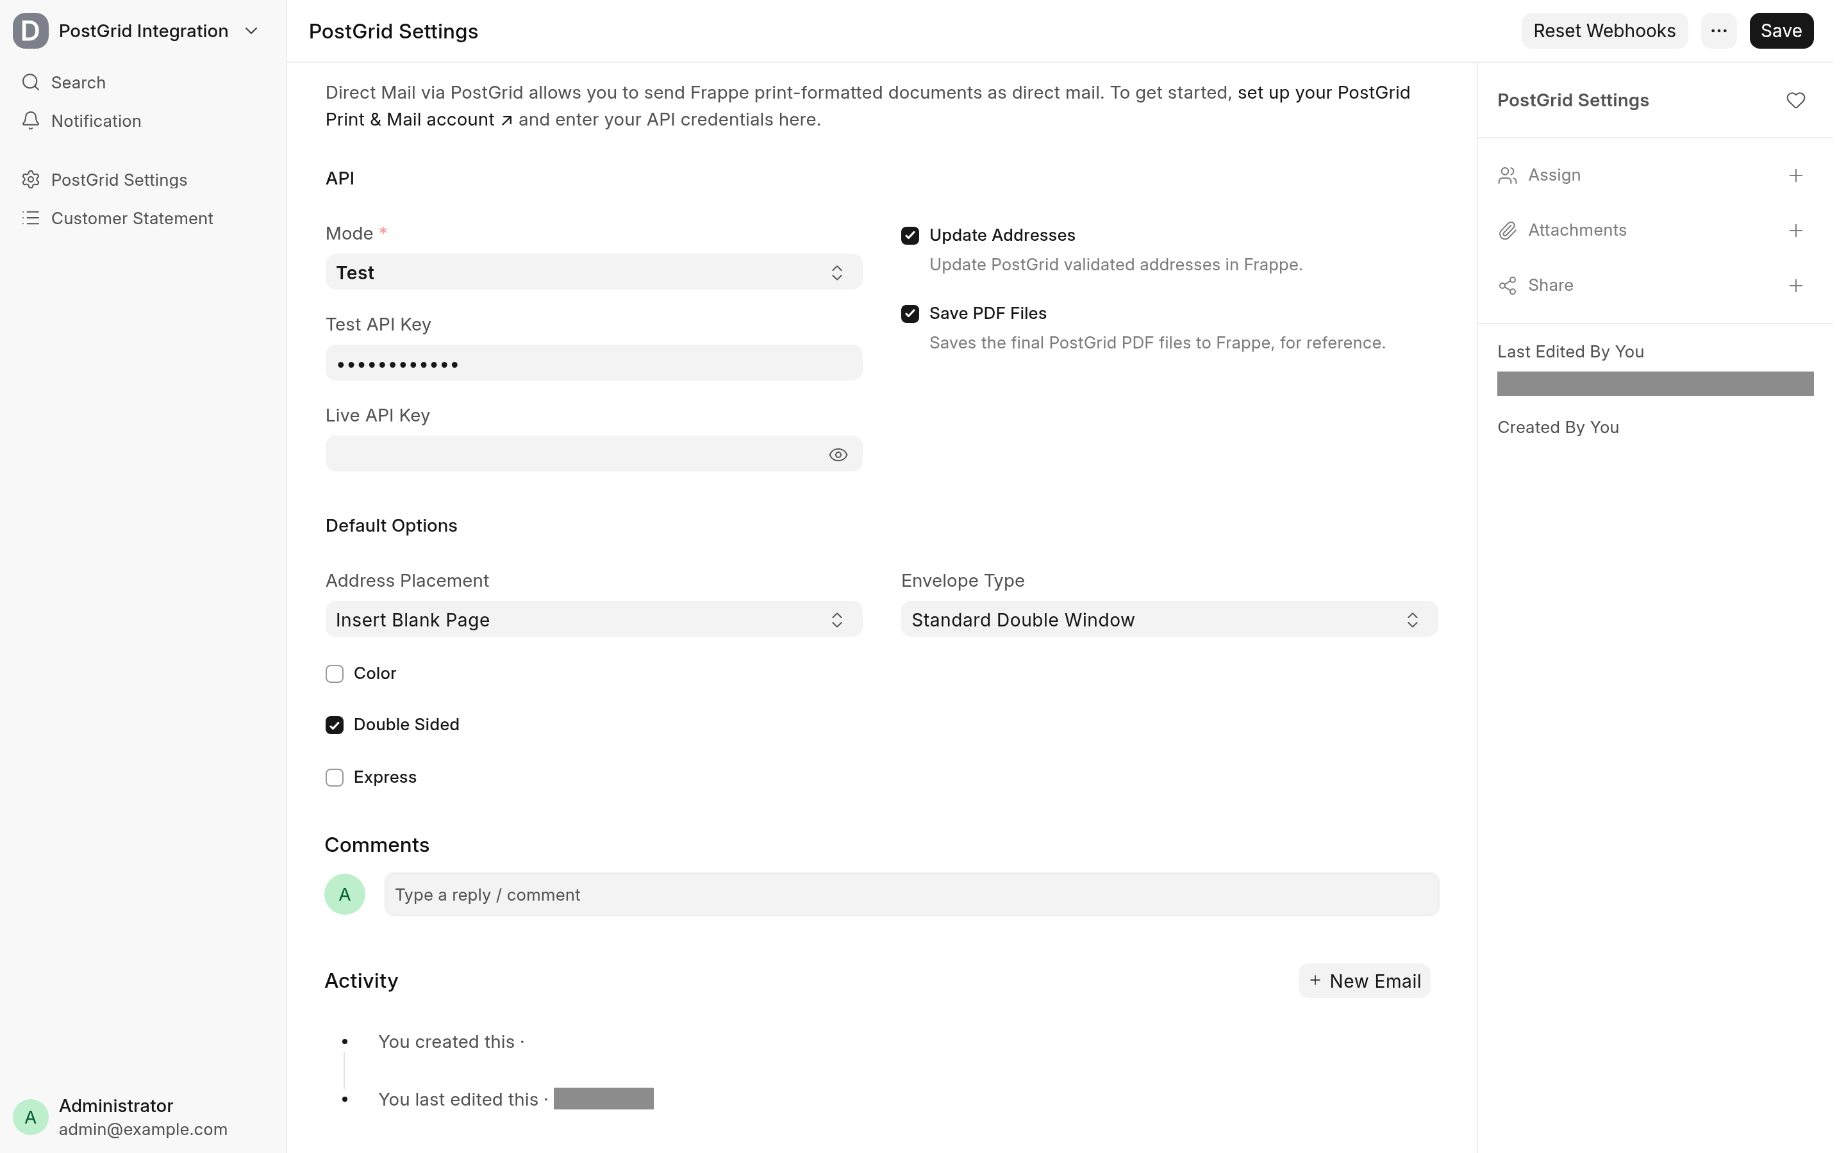
Task: Click the New Email button
Action: [1364, 981]
